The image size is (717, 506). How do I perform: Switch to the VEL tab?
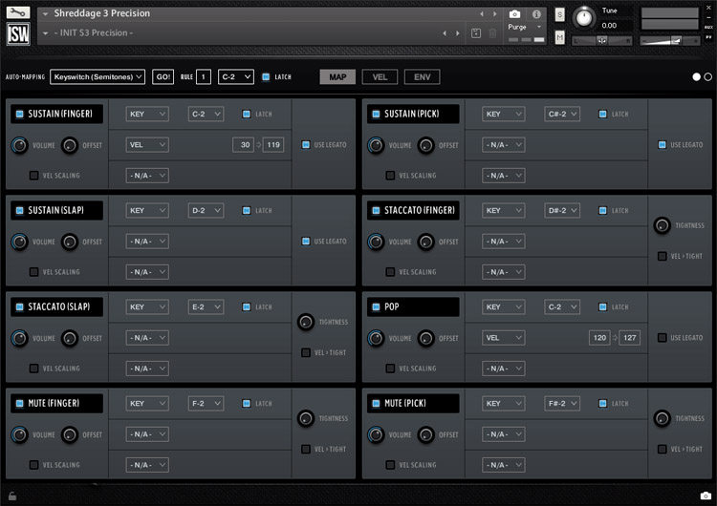(380, 76)
